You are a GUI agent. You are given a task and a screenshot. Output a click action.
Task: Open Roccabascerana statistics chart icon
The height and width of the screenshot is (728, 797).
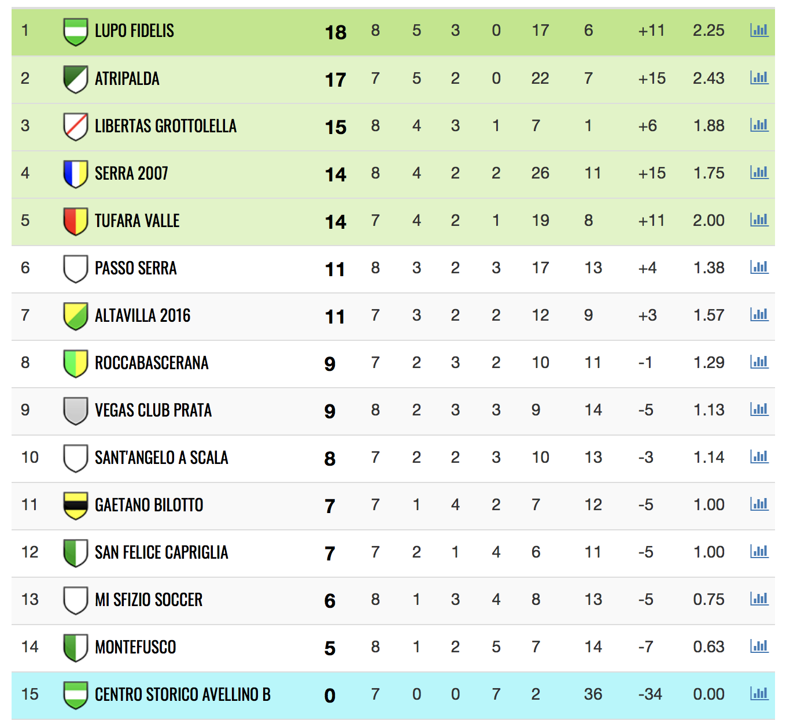pyautogui.click(x=759, y=362)
